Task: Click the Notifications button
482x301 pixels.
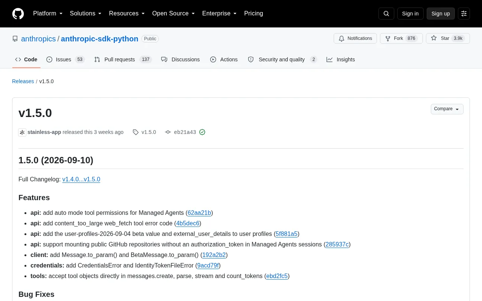Action: point(355,38)
